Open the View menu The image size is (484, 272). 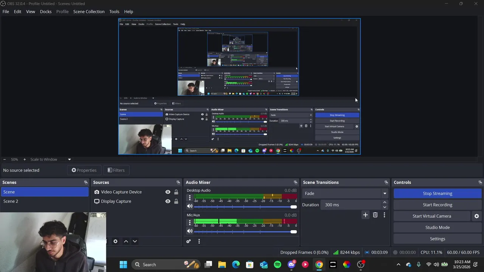click(31, 12)
